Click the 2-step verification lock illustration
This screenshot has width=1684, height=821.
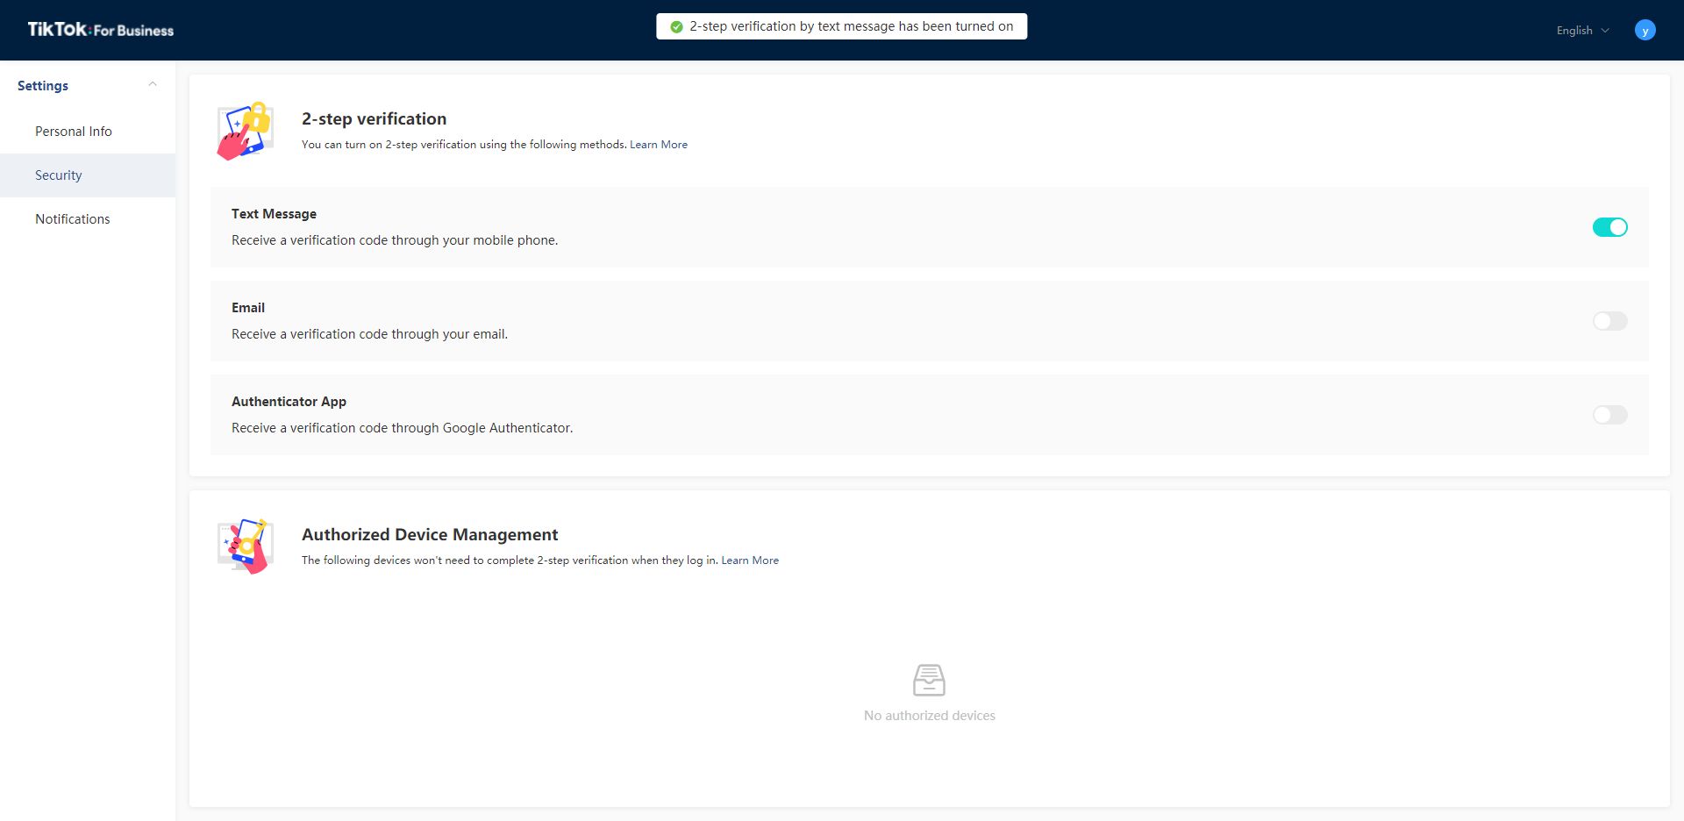click(x=246, y=131)
